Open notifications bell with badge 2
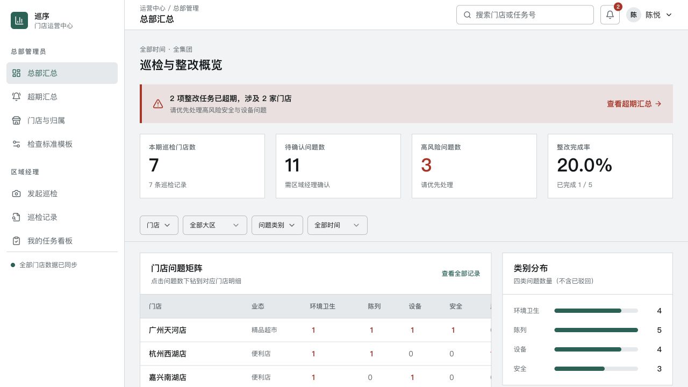The height and width of the screenshot is (387, 688). (x=610, y=15)
